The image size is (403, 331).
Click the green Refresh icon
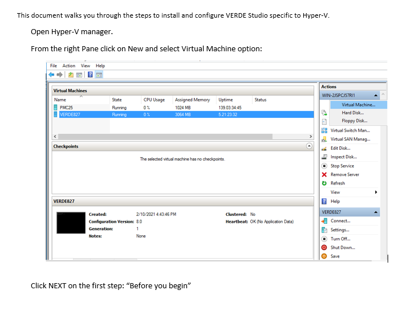[324, 183]
